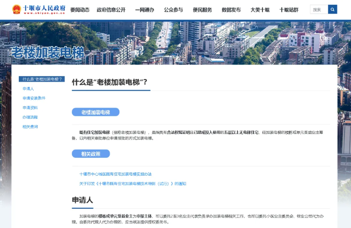351x228 pixels.
Task: Open 关于印发《十堰市既有住宅加装电梯技术导则(试行)》的通知 link
Action: (x=133, y=184)
